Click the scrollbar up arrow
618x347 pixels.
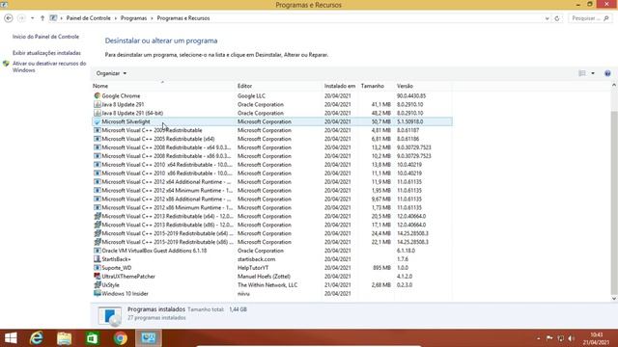pyautogui.click(x=614, y=86)
